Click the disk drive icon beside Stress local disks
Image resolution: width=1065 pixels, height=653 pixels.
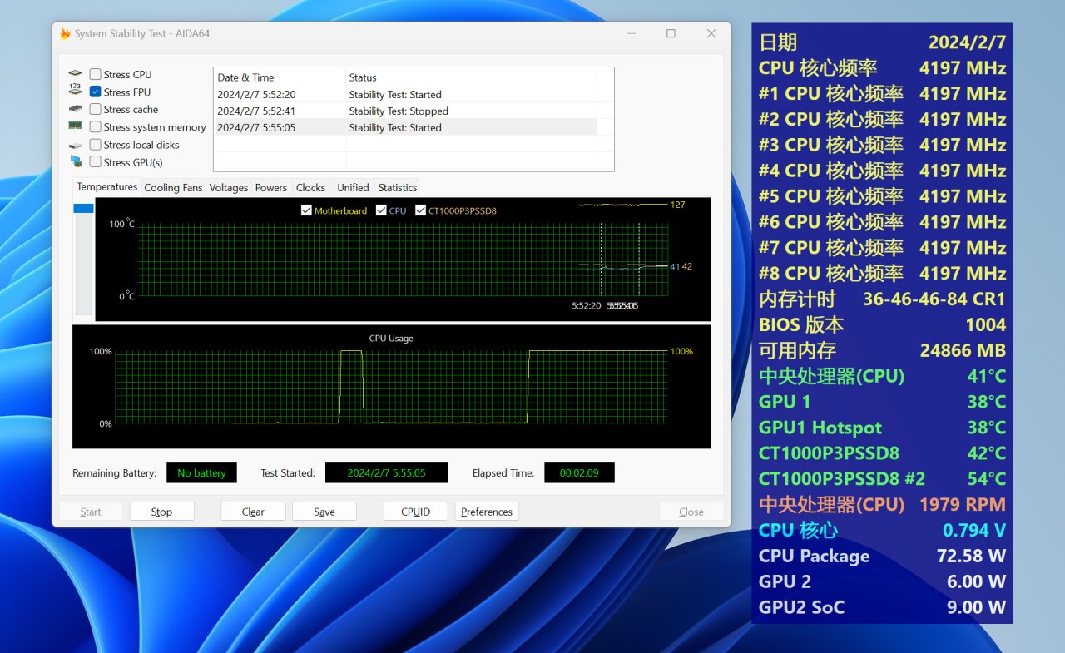76,145
